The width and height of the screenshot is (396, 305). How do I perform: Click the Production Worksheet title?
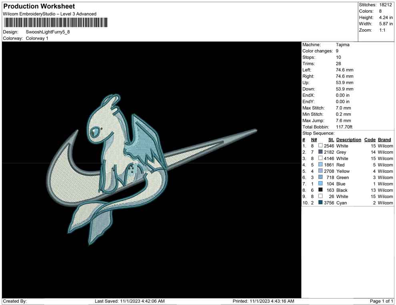[x=39, y=6]
